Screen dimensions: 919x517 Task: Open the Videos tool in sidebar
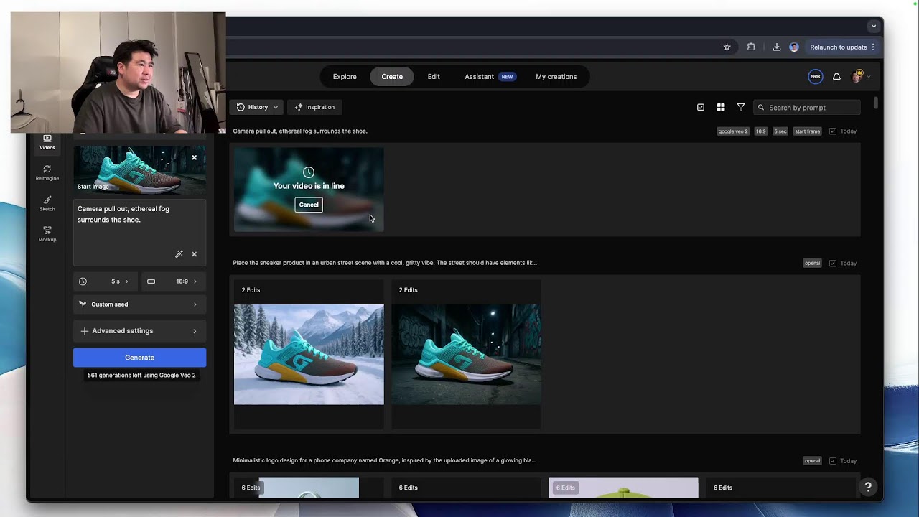coord(47,142)
